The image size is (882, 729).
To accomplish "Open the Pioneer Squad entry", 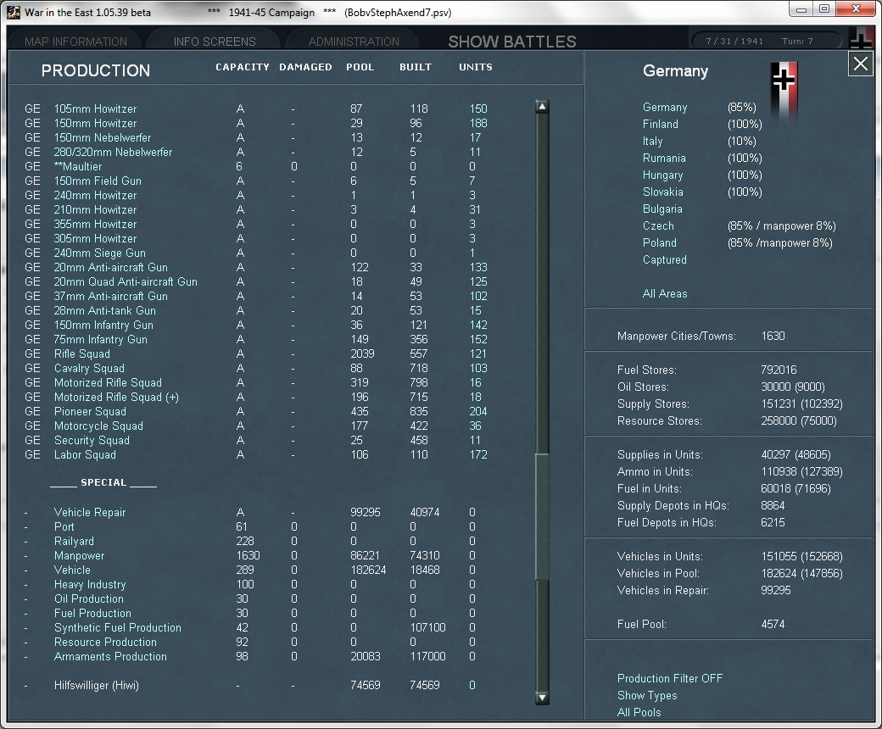I will (90, 412).
